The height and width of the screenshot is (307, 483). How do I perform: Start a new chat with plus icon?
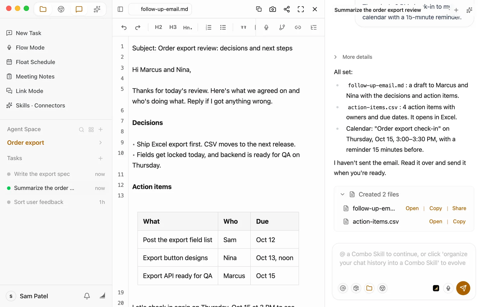(456, 10)
